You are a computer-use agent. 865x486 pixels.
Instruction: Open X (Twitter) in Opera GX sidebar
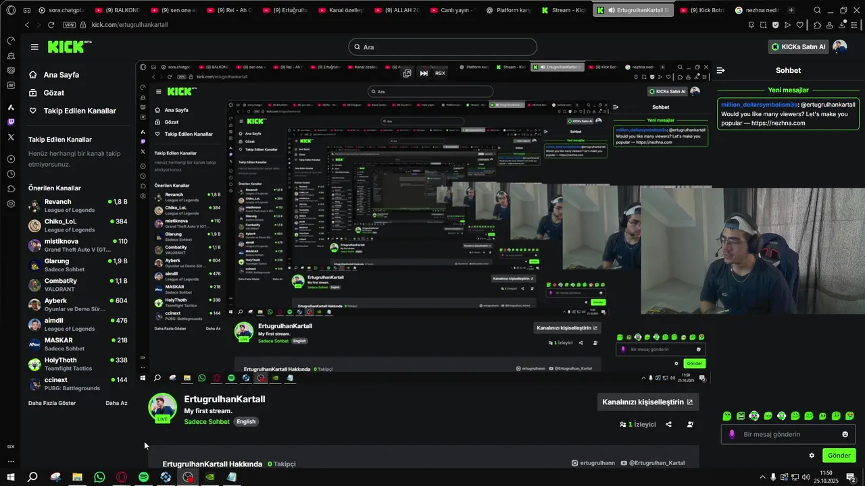tap(11, 137)
